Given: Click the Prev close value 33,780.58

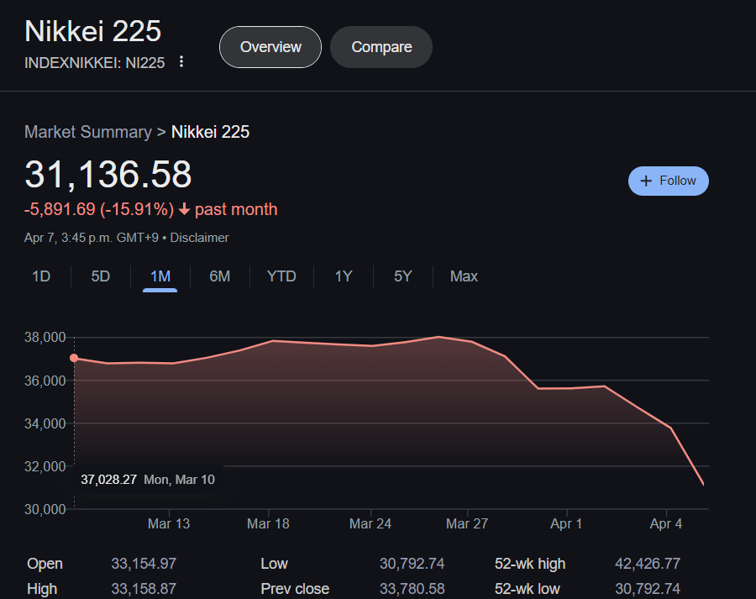Looking at the screenshot, I should (x=412, y=589).
